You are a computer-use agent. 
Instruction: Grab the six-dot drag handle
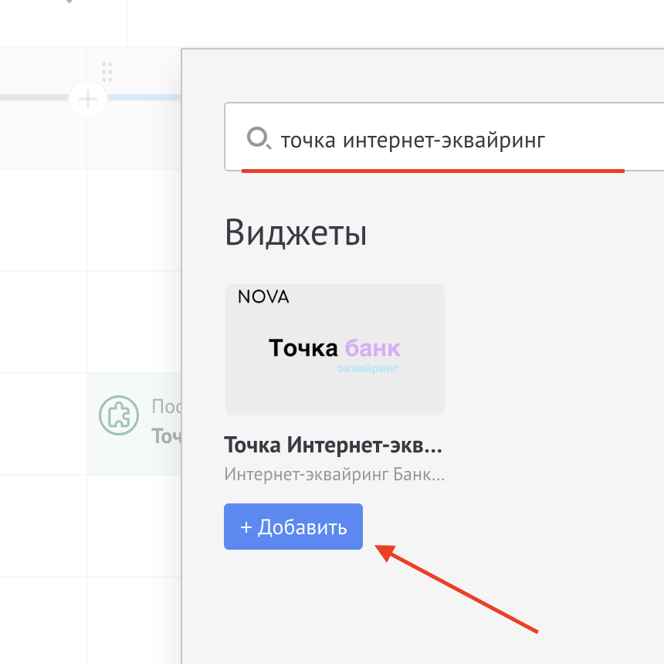click(107, 71)
